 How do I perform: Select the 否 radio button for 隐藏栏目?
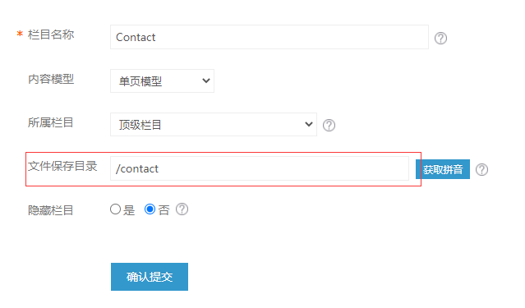[150, 209]
